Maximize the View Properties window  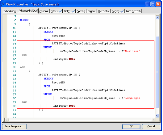coord(153,4)
